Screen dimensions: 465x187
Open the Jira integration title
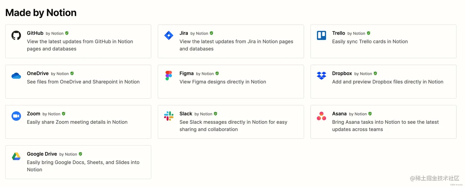click(184, 33)
